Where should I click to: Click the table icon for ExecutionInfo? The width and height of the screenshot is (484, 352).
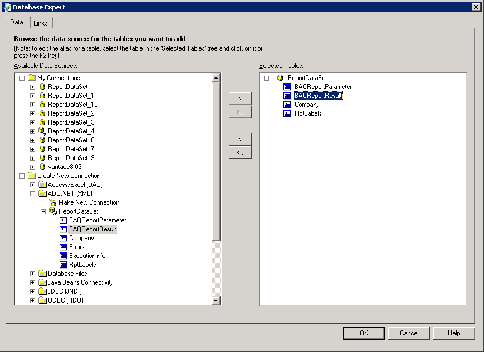pos(63,256)
